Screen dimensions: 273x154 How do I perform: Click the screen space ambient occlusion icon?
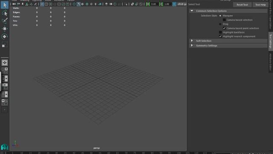pyautogui.click(x=107, y=4)
